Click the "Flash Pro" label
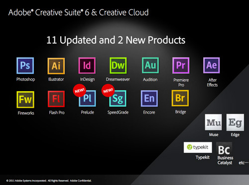249x185 pixels. coord(57,113)
